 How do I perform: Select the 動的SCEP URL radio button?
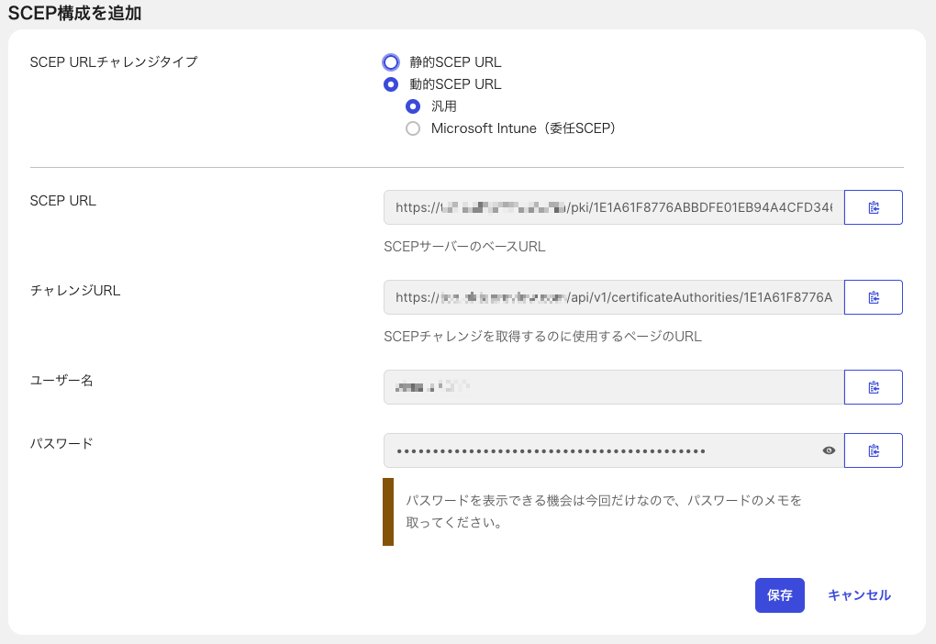tap(391, 84)
